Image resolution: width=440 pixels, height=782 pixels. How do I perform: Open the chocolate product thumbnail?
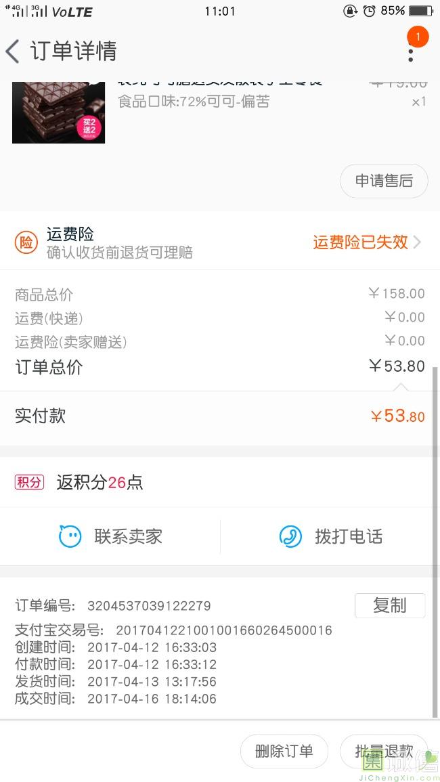[x=58, y=112]
